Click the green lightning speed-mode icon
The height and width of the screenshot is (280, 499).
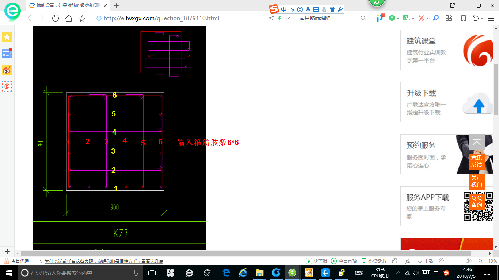pos(280,18)
